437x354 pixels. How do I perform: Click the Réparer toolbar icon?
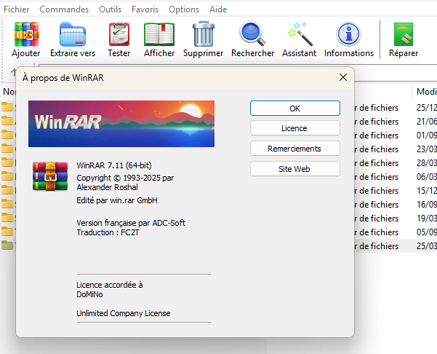[x=404, y=34]
